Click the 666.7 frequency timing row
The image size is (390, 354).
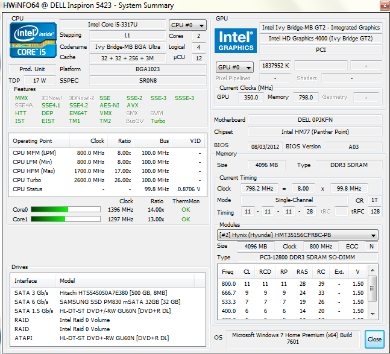click(x=292, y=293)
